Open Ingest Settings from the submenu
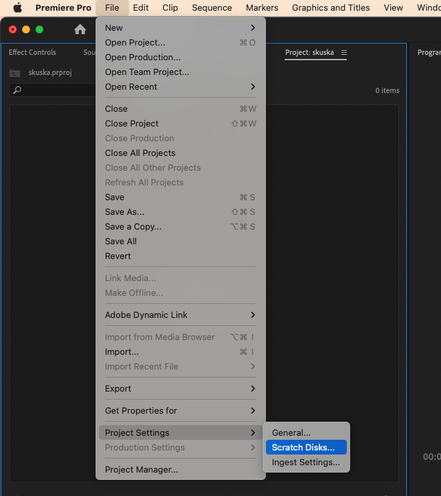 point(305,462)
